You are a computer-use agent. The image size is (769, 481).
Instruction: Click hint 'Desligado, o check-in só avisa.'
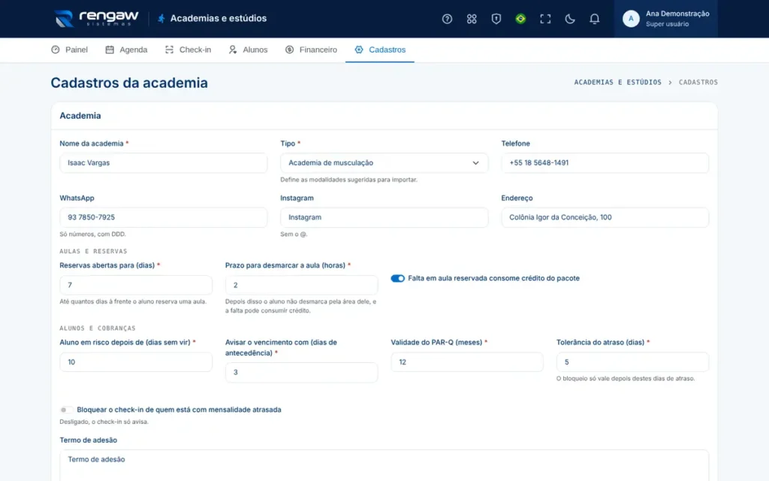tap(104, 422)
